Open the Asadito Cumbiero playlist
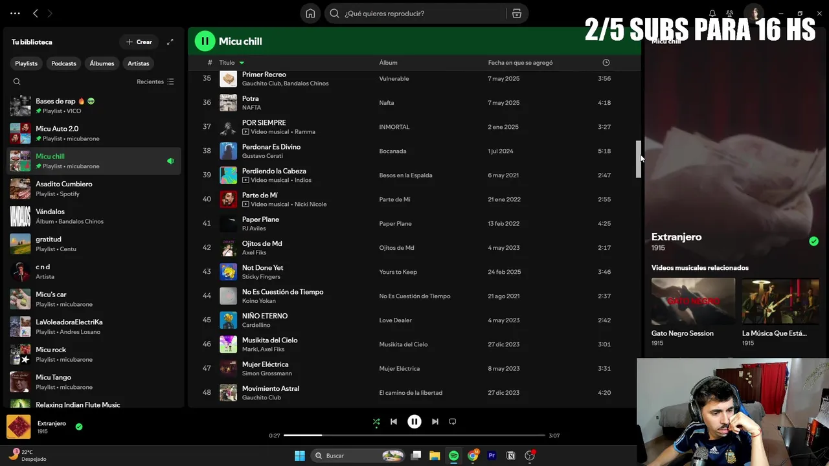The image size is (829, 466). click(95, 189)
